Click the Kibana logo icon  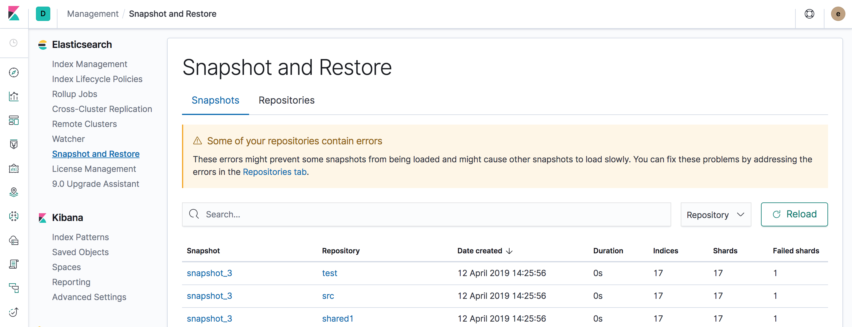(x=13, y=13)
